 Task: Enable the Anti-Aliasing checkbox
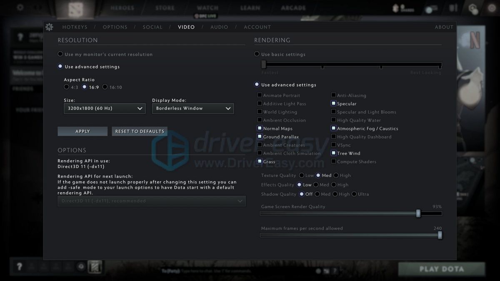334,95
